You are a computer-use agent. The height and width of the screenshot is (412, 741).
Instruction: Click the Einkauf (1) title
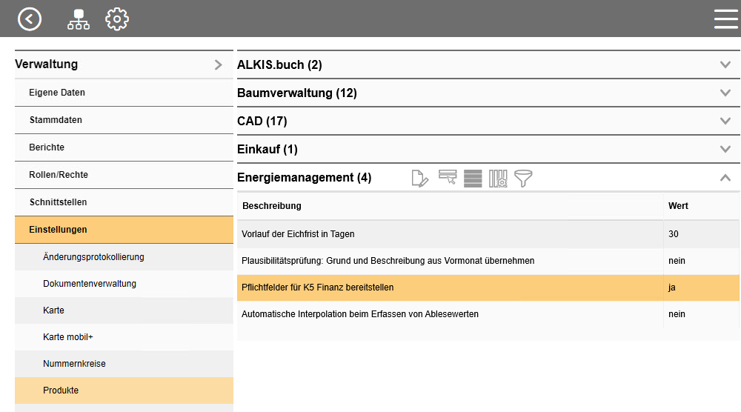point(267,149)
